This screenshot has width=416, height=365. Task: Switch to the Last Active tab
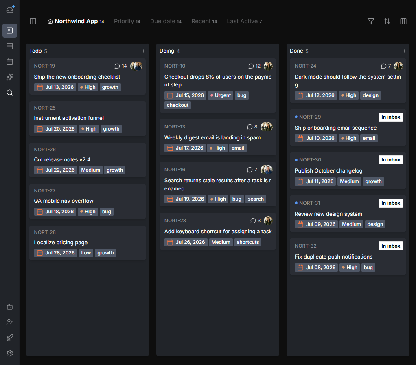244,21
